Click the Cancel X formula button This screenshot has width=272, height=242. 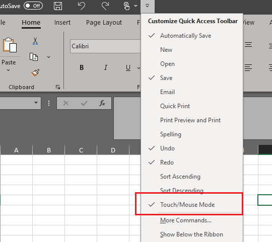click(66, 103)
